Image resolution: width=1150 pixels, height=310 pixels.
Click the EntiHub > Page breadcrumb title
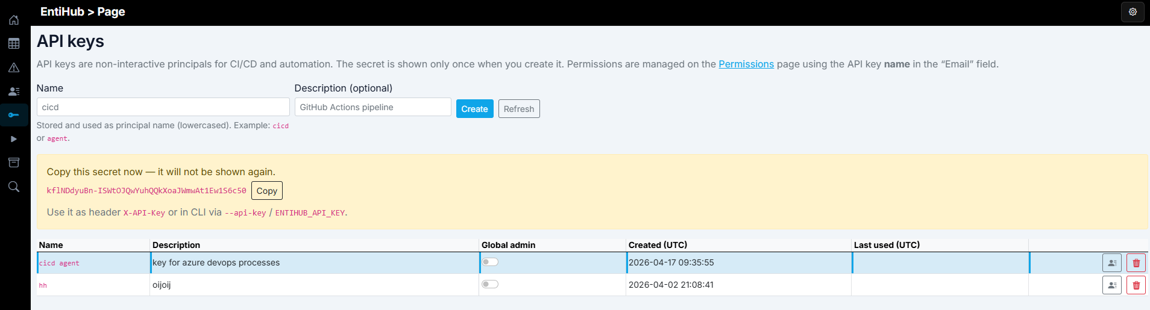pyautogui.click(x=83, y=12)
